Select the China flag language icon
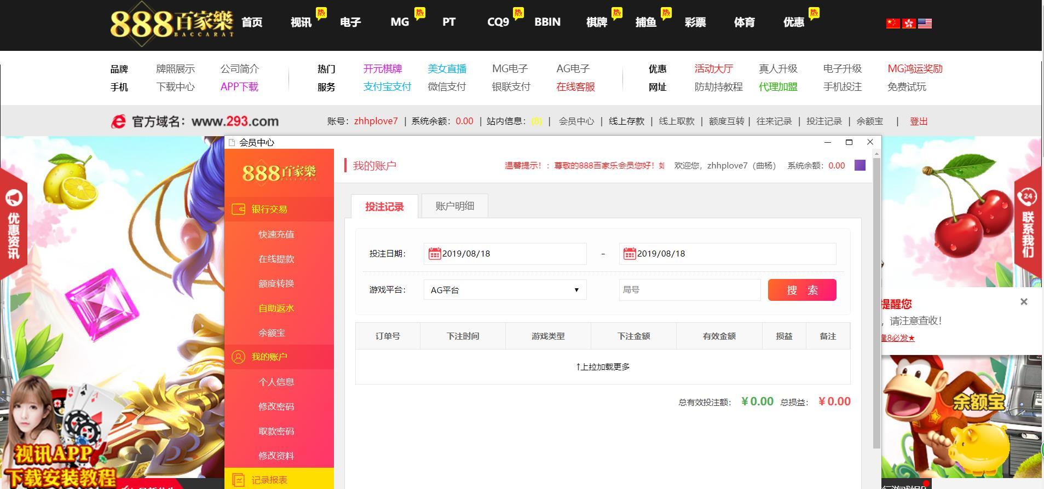The height and width of the screenshot is (489, 1044). (x=892, y=23)
